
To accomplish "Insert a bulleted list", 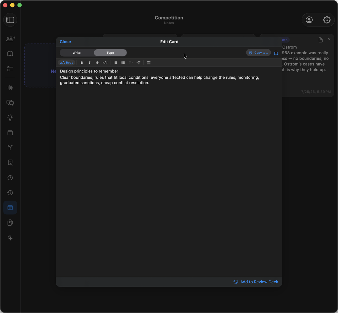I will pyautogui.click(x=115, y=62).
